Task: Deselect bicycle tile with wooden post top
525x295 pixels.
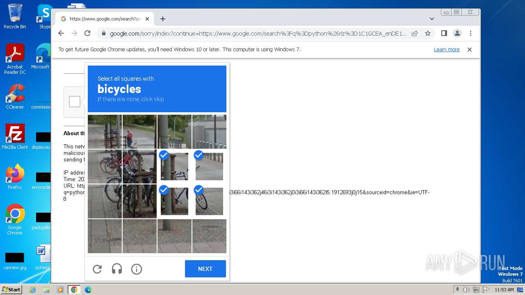Action: (174, 166)
